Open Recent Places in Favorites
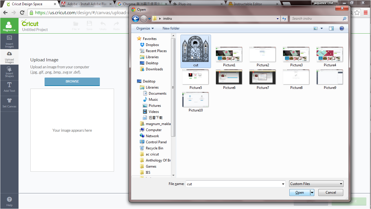Screen dimensions: 371x209 click(156, 51)
